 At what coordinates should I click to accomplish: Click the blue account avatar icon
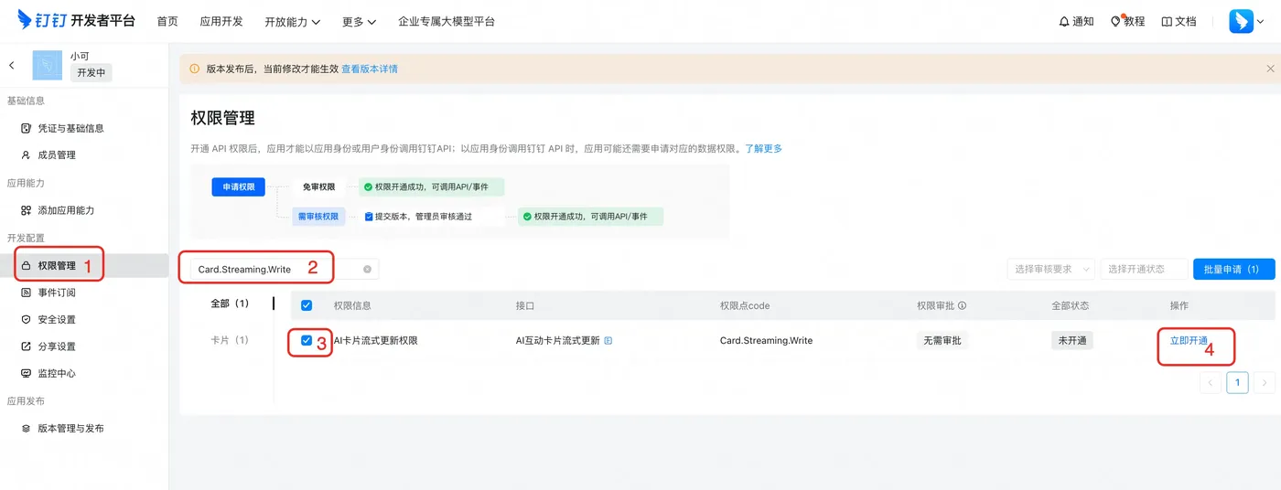pyautogui.click(x=1241, y=21)
